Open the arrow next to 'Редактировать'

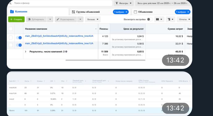pos(80,19)
